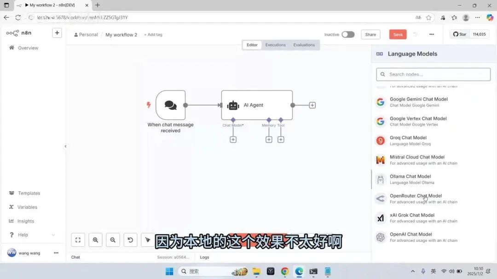Choose OpenAI Chat Model

(433, 237)
